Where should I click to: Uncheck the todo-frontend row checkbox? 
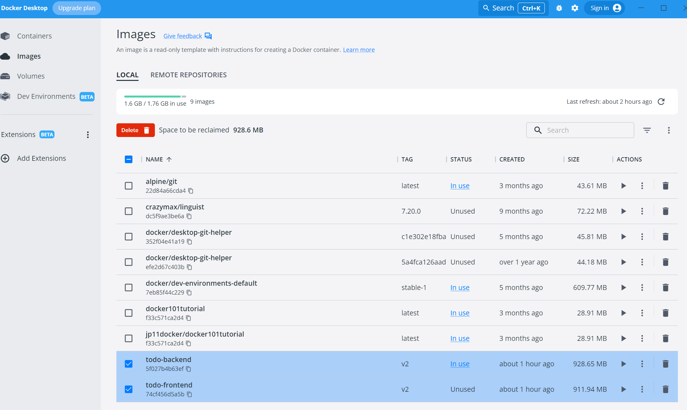click(128, 389)
